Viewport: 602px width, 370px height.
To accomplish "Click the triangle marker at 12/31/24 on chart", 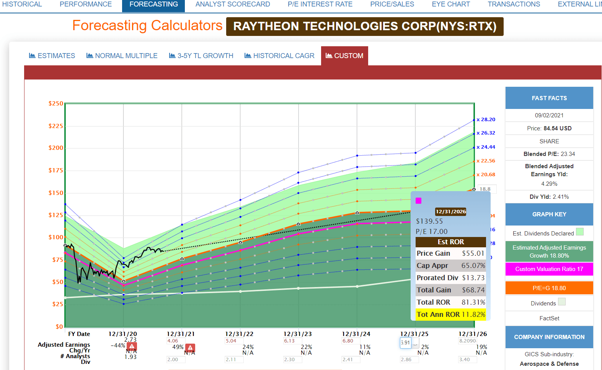I will click(357, 213).
